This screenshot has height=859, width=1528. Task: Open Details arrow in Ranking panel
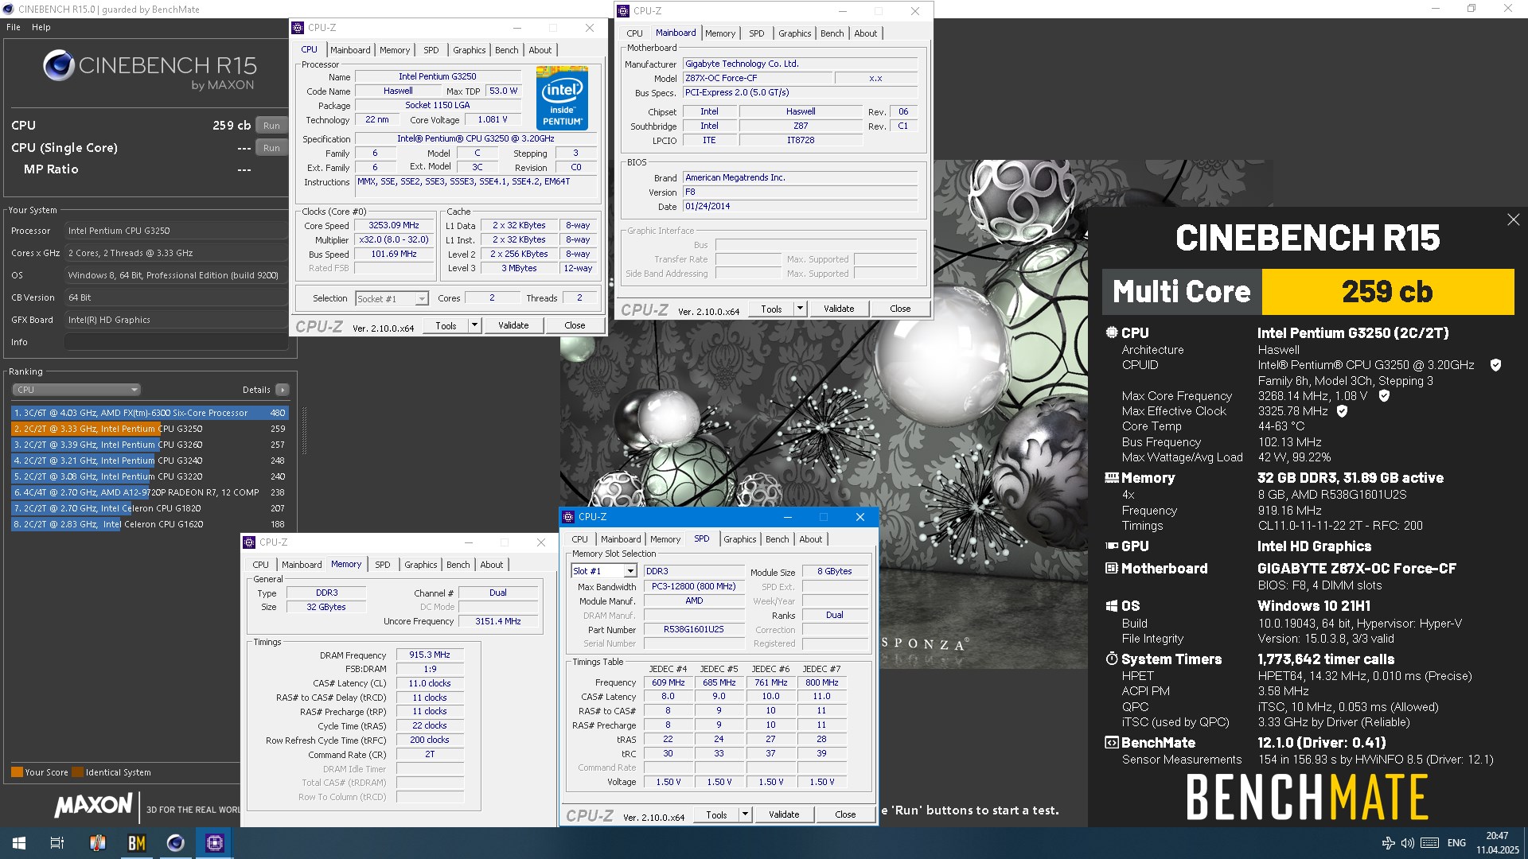click(283, 390)
